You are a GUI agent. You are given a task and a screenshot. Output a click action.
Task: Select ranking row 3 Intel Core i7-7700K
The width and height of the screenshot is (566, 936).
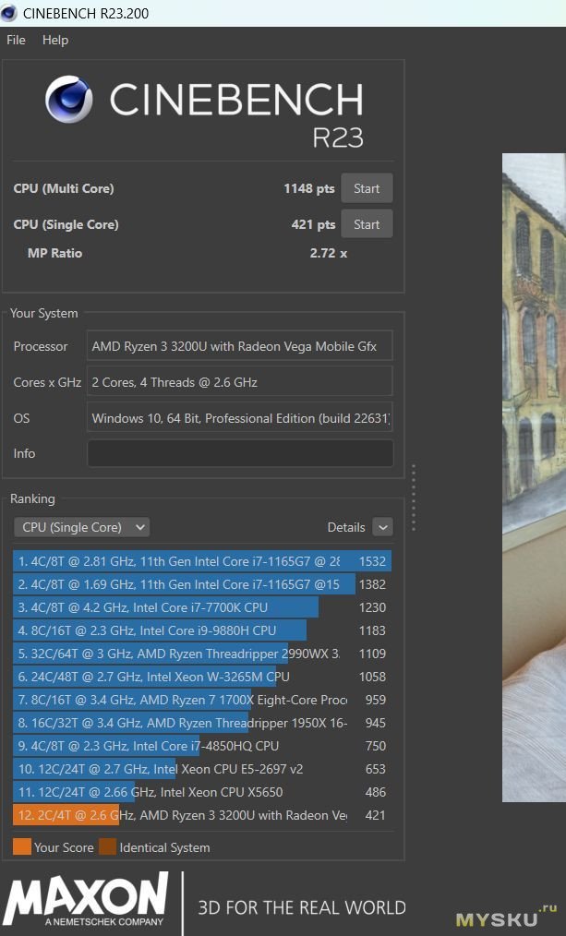point(202,607)
